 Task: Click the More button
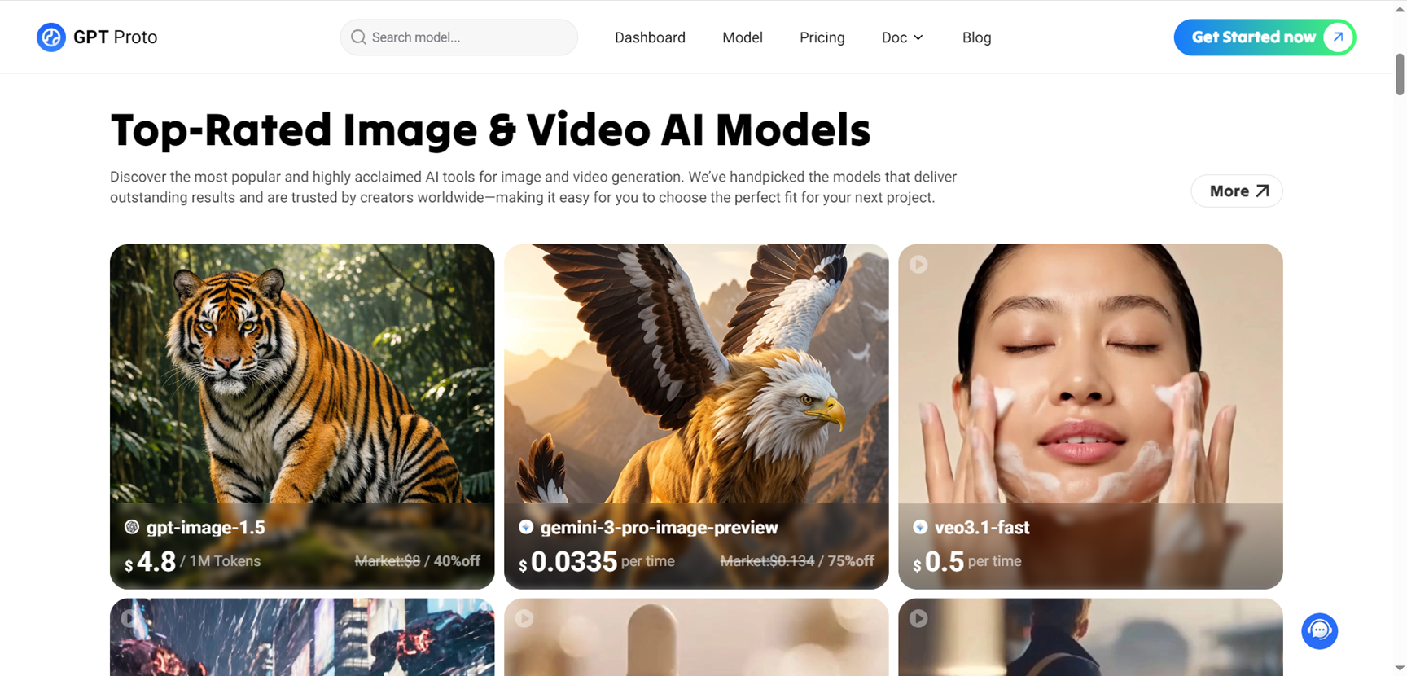[1237, 191]
